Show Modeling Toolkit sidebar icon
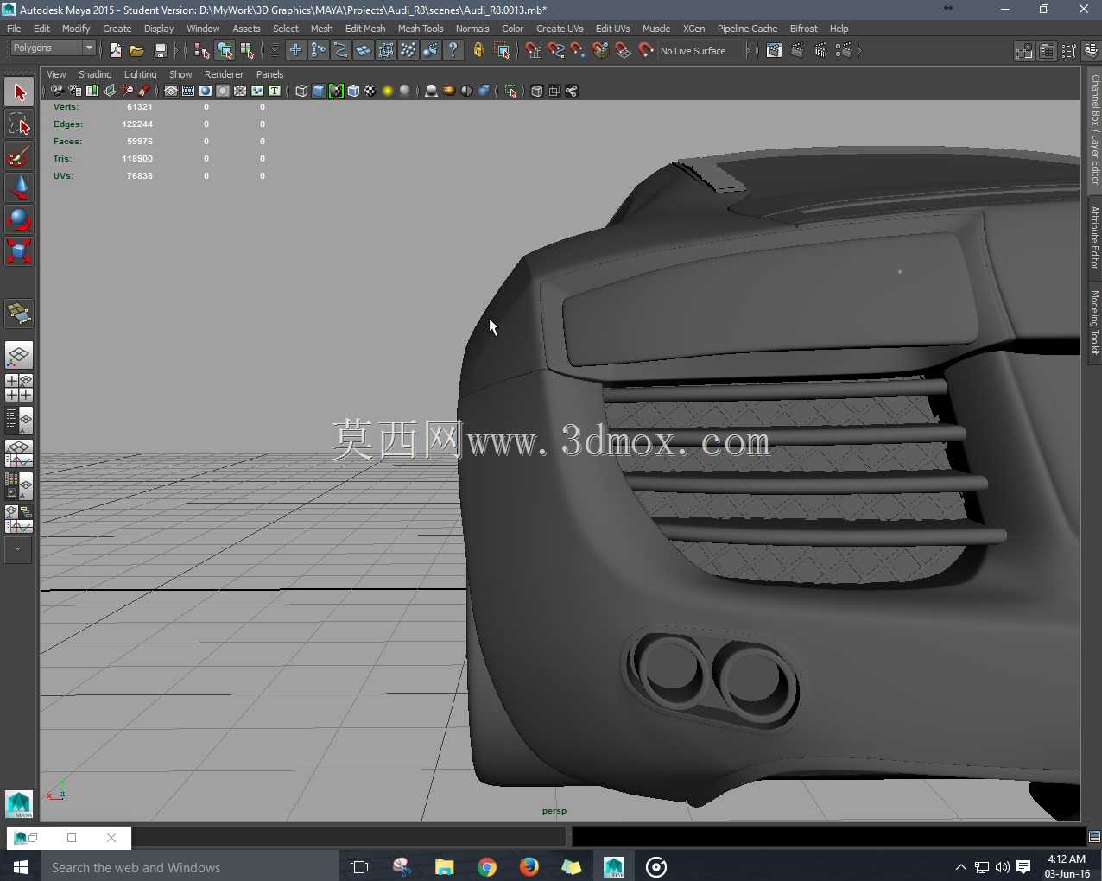The image size is (1102, 881). click(1024, 51)
